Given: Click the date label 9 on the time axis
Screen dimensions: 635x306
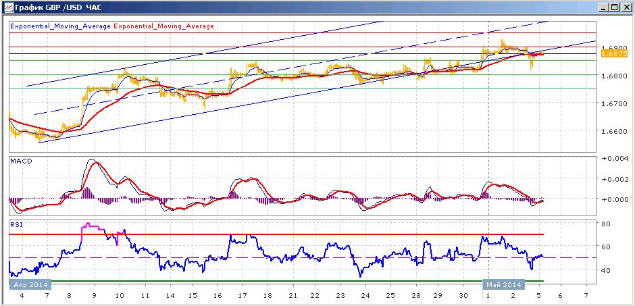Looking at the screenshot, I should point(95,295).
